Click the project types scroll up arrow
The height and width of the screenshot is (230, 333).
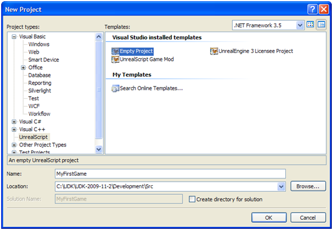point(98,37)
